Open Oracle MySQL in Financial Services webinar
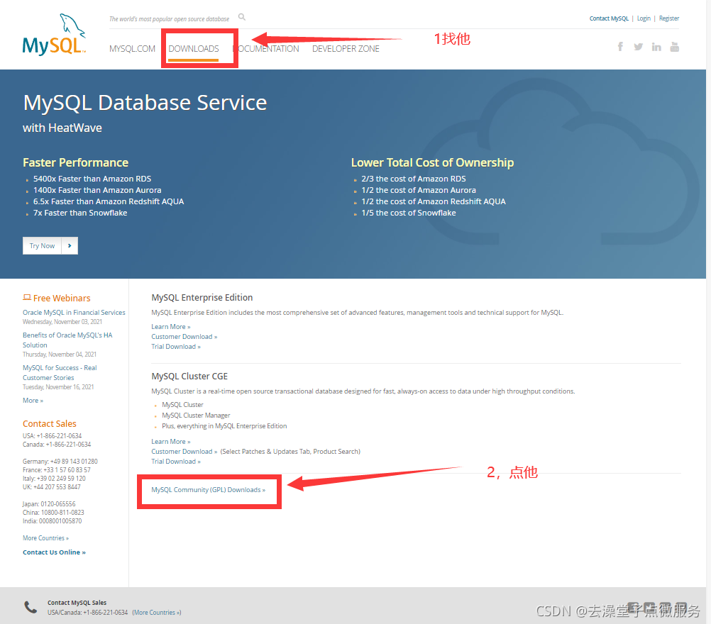 74,312
